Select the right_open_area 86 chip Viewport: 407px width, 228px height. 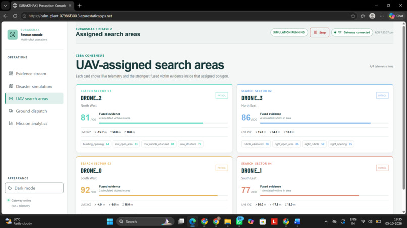pos(286,144)
